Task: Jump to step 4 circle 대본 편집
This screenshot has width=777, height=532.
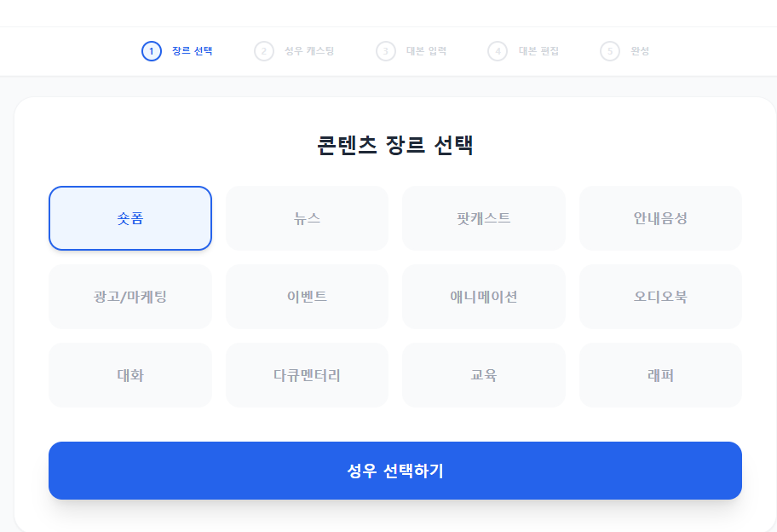Action: pos(498,51)
